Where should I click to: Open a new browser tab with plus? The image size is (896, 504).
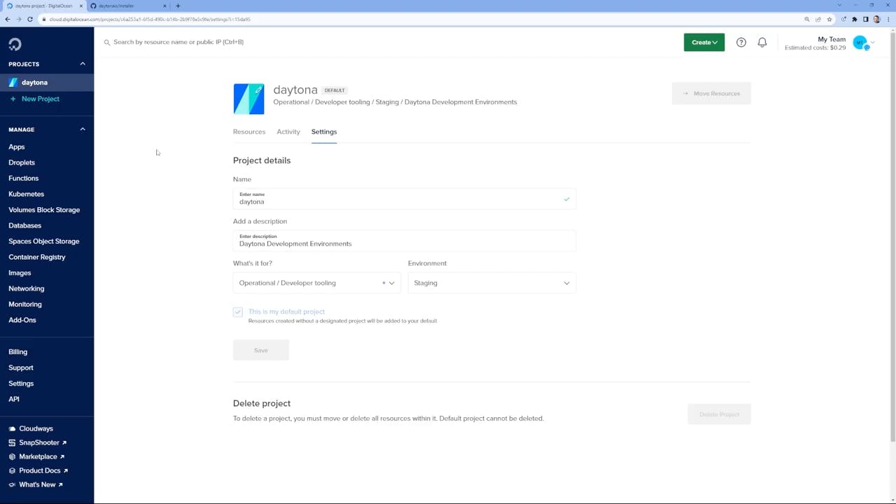[x=178, y=6]
